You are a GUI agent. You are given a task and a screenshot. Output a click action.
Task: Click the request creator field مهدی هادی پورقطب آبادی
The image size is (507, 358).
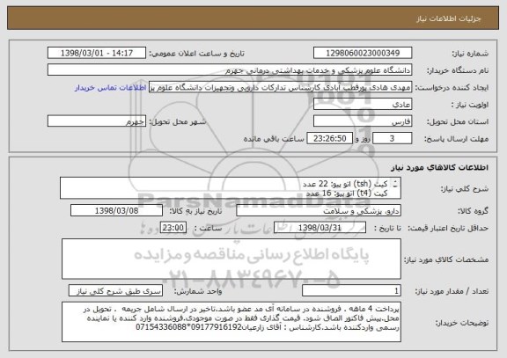pos(280,87)
